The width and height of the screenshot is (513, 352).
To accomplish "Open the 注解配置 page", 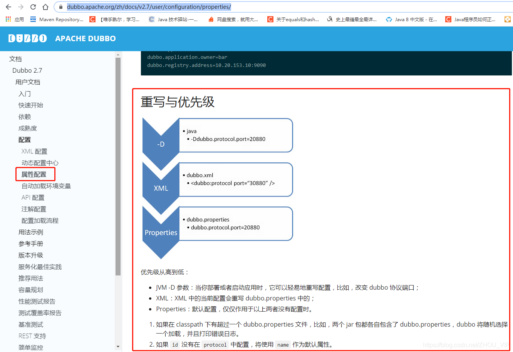I will click(34, 209).
